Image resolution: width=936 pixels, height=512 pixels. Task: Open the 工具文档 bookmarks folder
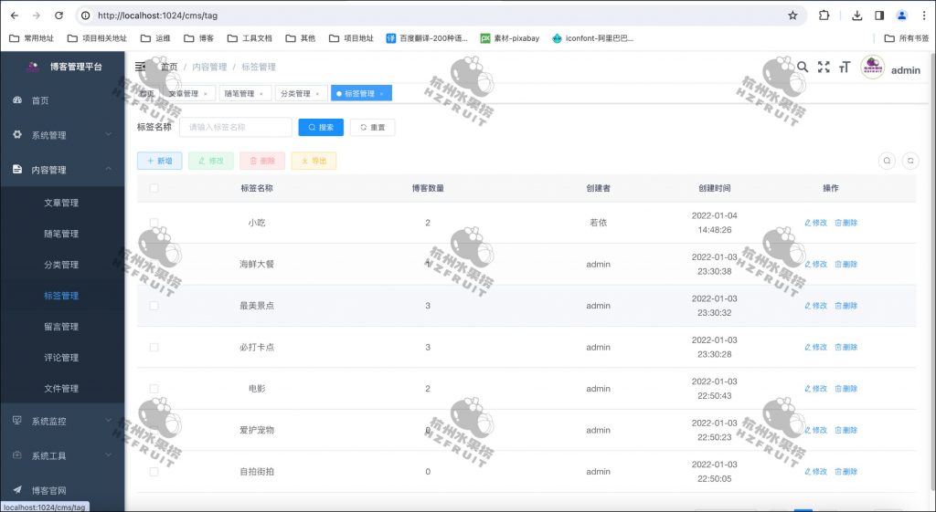(250, 38)
